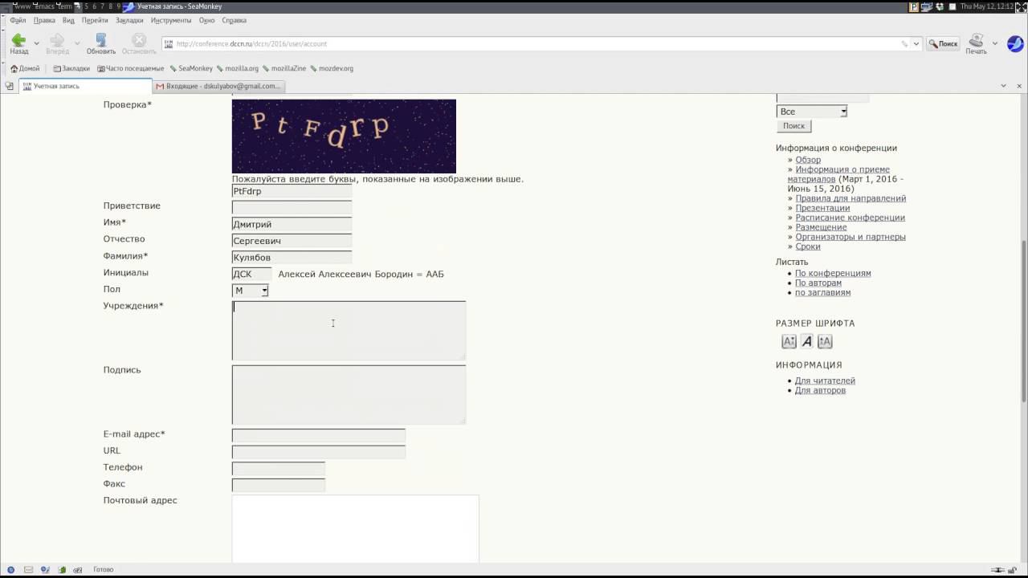Open the Пол gender dropdown

pyautogui.click(x=250, y=291)
